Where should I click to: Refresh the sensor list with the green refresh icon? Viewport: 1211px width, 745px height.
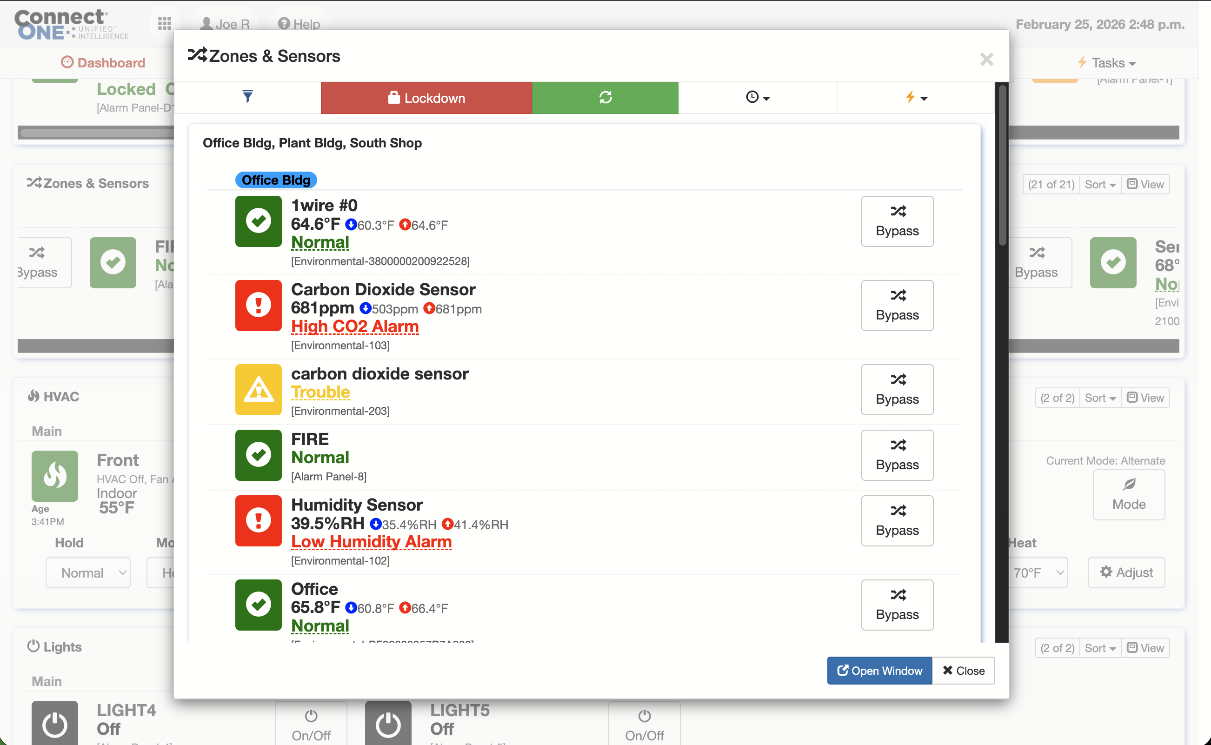coord(605,97)
